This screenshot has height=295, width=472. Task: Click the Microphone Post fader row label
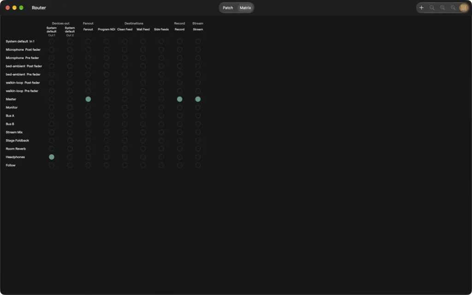click(23, 49)
